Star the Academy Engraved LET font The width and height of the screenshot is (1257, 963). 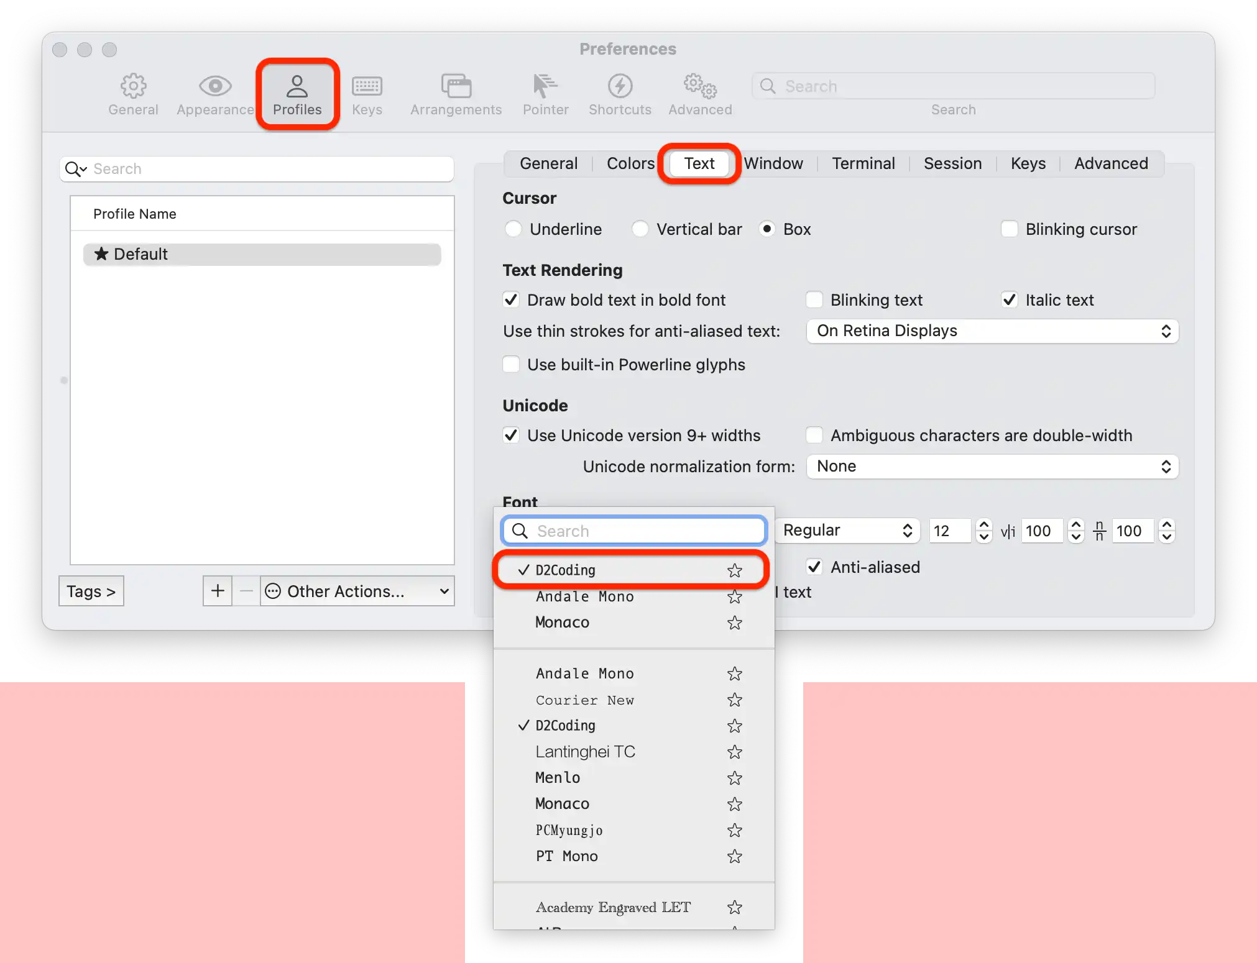click(735, 907)
